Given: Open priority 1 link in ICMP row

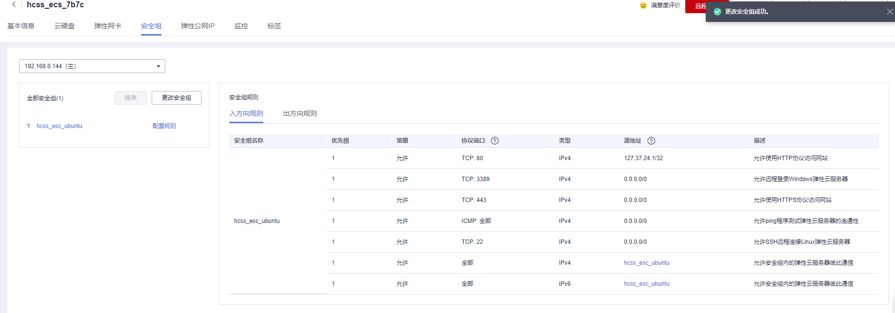Looking at the screenshot, I should (x=333, y=221).
